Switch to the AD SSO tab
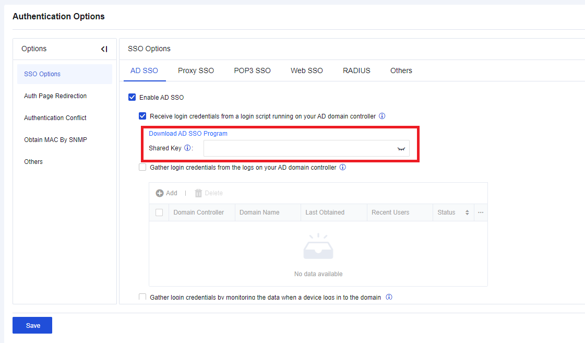 click(x=145, y=70)
